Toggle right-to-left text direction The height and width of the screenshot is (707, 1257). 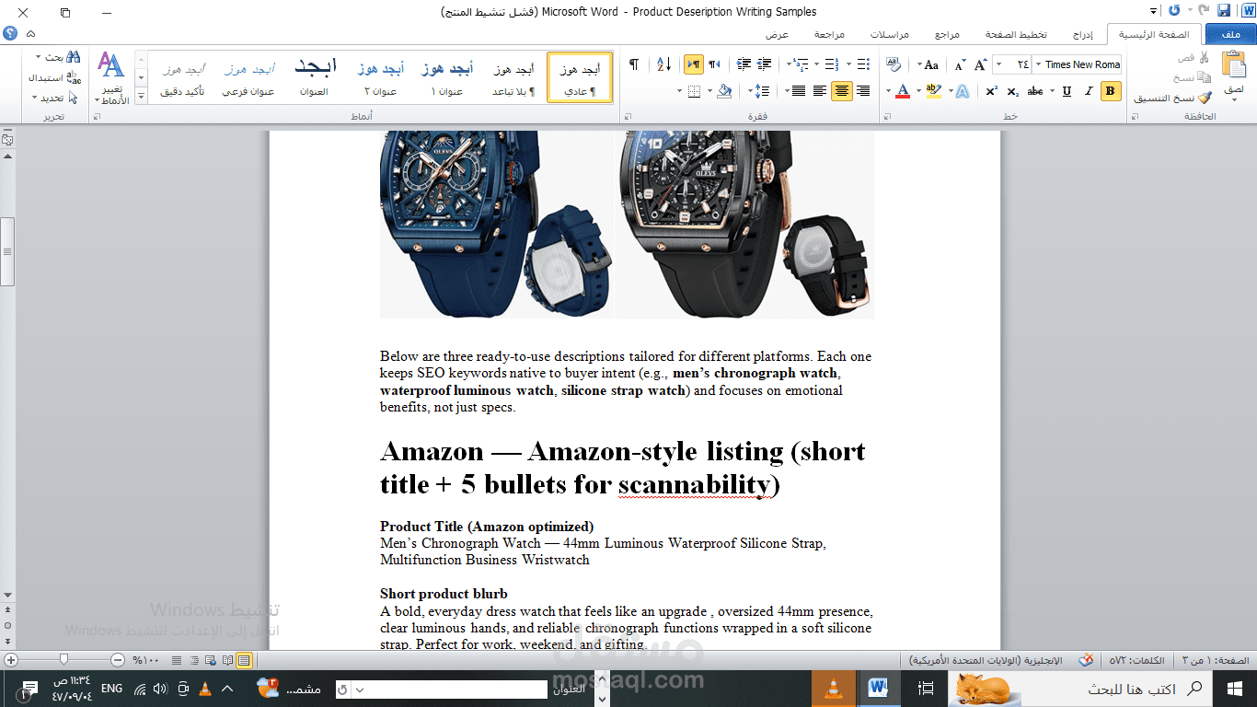click(x=714, y=64)
